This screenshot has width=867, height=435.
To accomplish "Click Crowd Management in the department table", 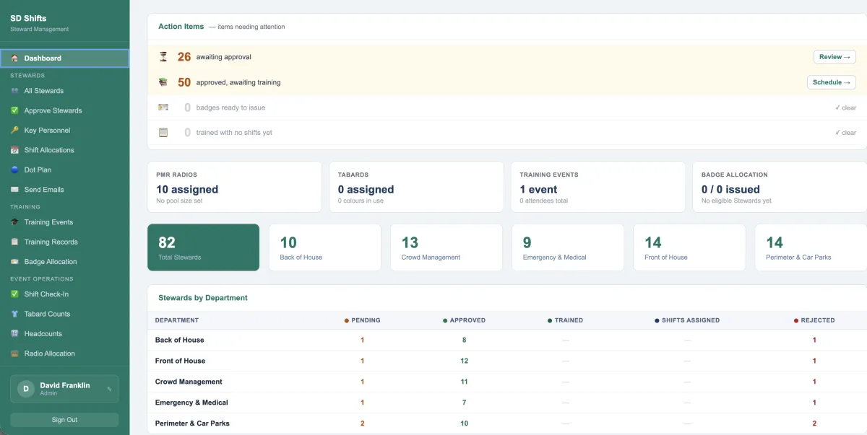I will pyautogui.click(x=189, y=382).
